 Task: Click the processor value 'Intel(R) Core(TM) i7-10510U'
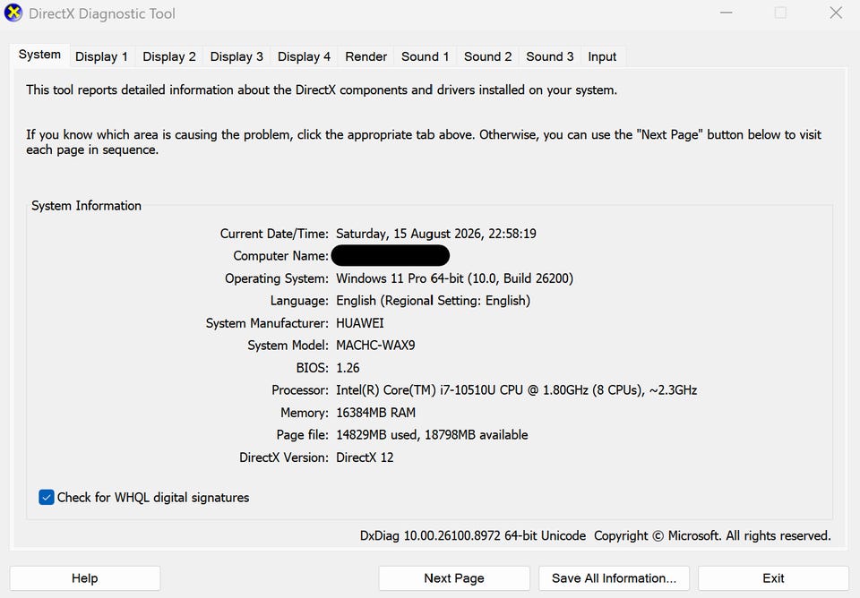(x=416, y=390)
